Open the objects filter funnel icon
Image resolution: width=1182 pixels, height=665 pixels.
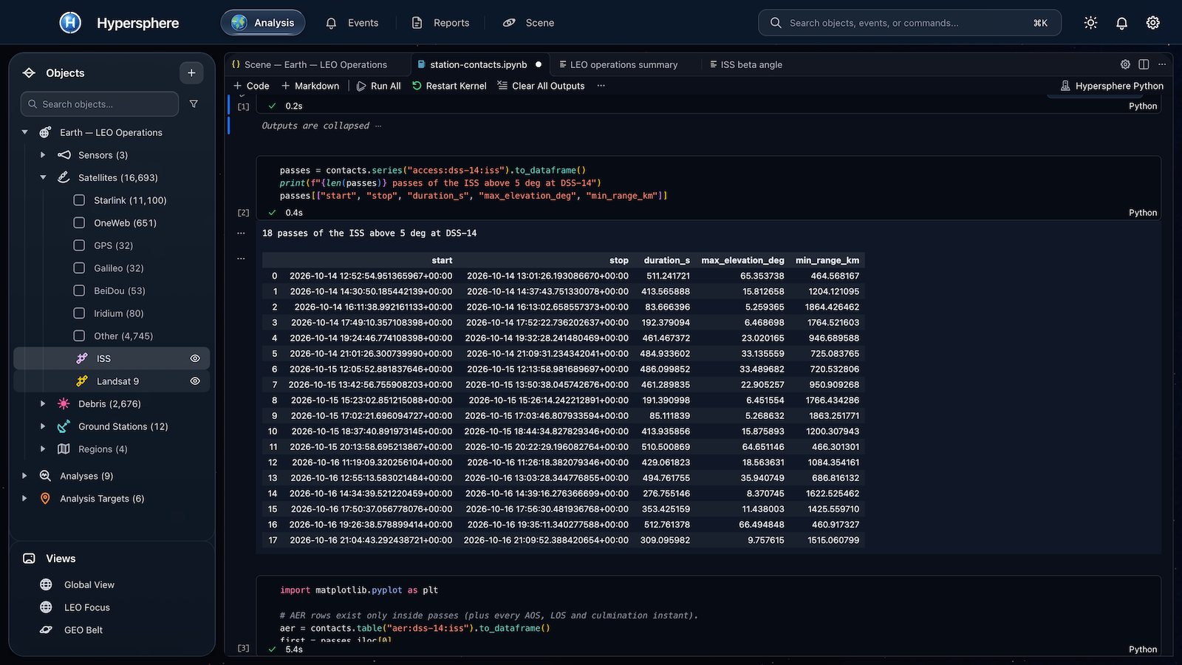194,104
